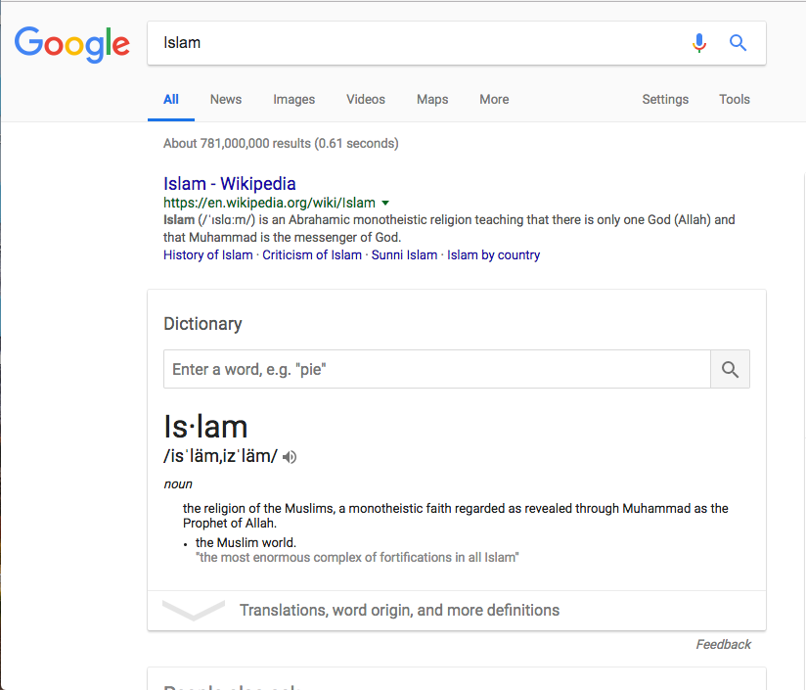
Task: Send Feedback on the dictionary card
Action: tap(723, 644)
